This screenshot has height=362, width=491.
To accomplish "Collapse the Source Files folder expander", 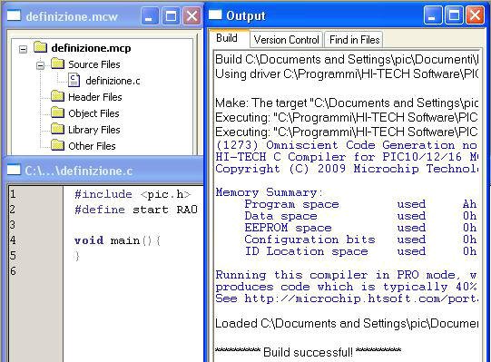I will pos(40,65).
